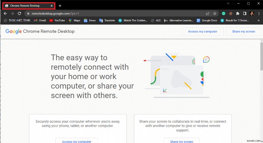Open the Extensions puzzle icon

click(x=238, y=13)
